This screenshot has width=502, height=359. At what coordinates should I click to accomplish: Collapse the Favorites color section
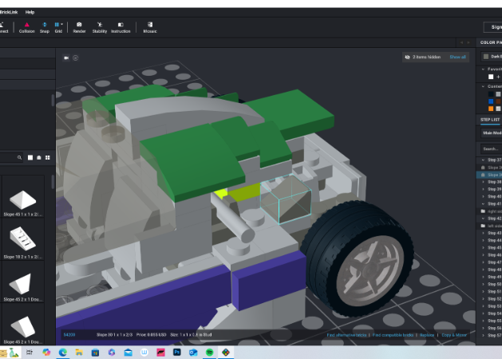(x=483, y=69)
